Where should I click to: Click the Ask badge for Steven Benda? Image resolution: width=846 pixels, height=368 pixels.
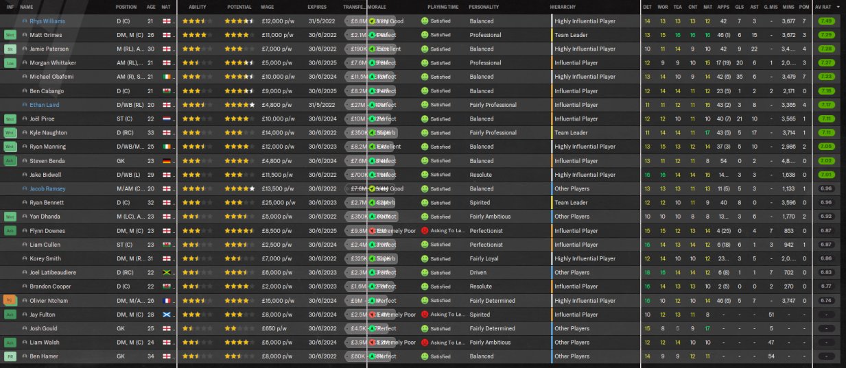coord(10,160)
